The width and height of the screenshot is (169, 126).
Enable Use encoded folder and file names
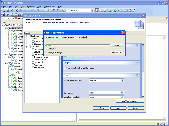click(65, 68)
